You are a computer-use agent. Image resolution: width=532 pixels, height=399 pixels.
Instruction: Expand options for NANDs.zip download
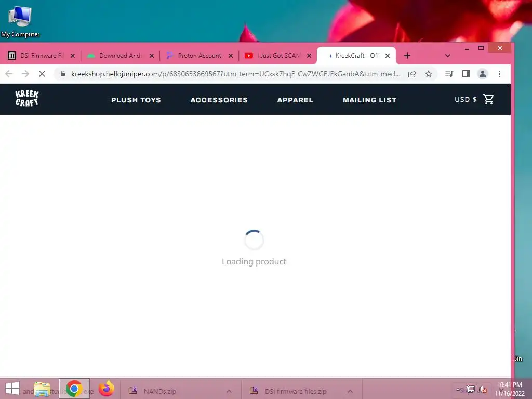tap(229, 391)
